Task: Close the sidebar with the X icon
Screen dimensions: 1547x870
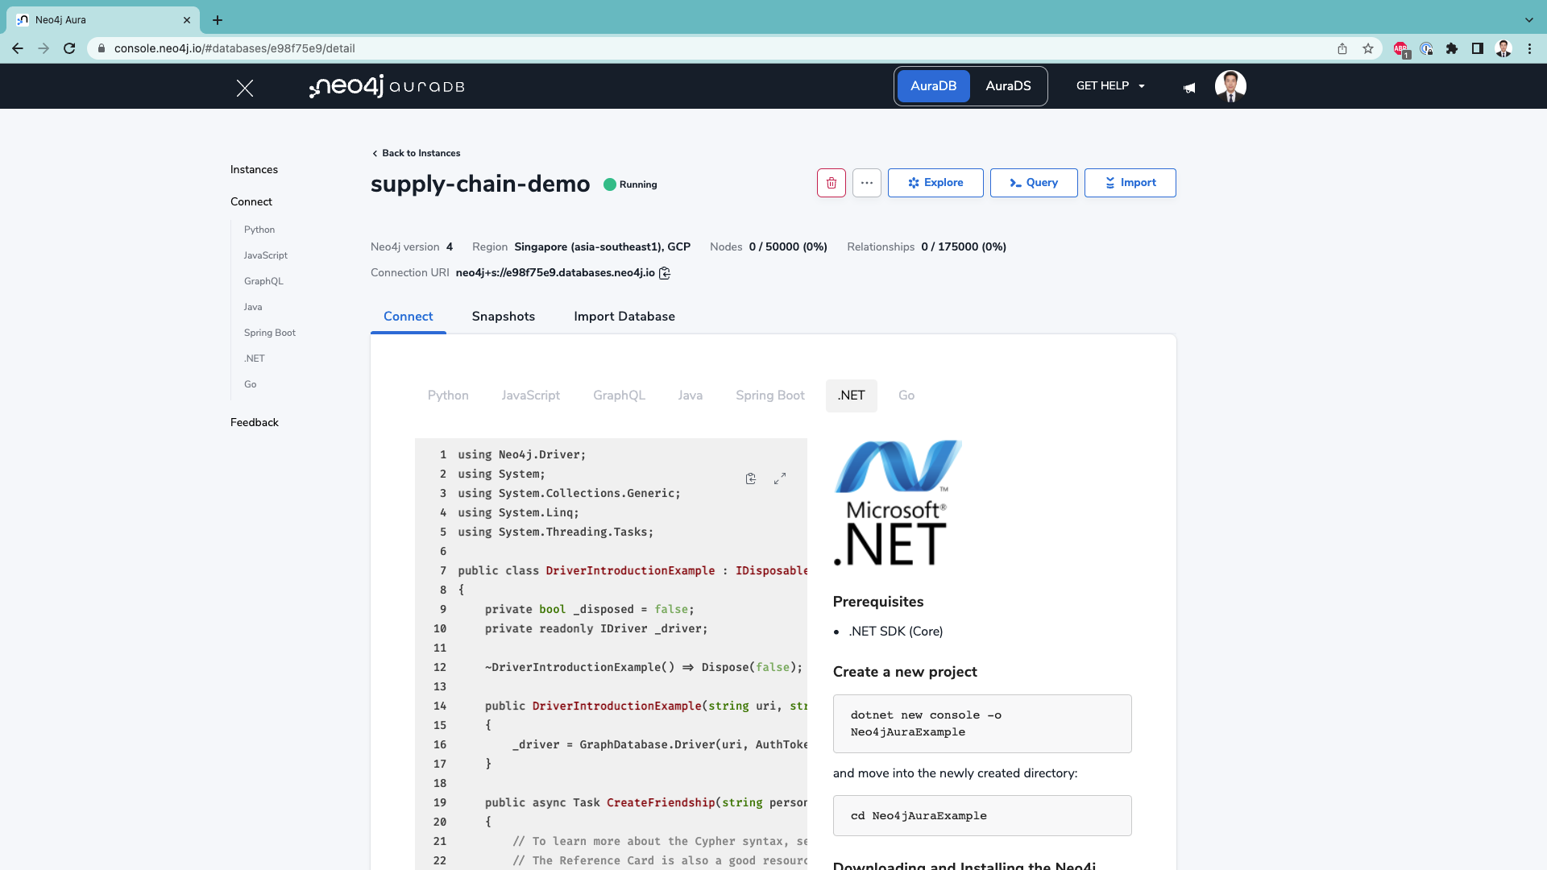Action: coord(245,88)
